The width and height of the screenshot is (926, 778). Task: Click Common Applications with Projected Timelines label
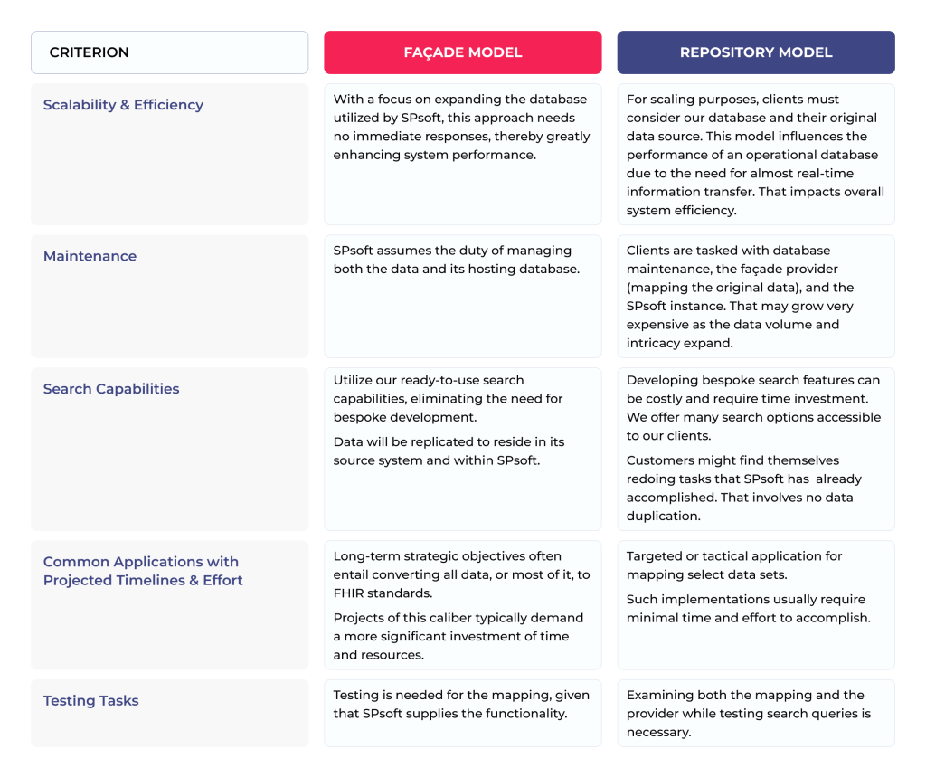(143, 571)
